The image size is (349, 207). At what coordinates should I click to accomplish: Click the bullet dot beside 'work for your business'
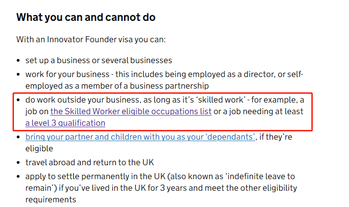(18, 74)
